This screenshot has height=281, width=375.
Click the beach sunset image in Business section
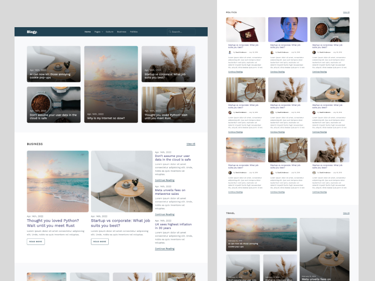pos(58,181)
